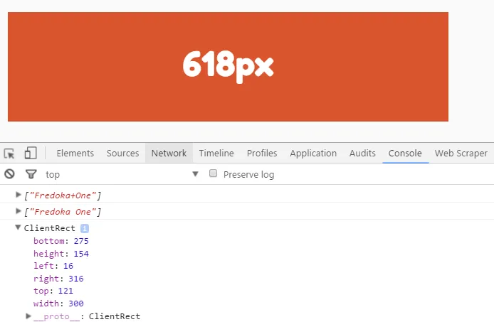The width and height of the screenshot is (494, 322).
Task: Select the Console tab
Action: (x=405, y=154)
